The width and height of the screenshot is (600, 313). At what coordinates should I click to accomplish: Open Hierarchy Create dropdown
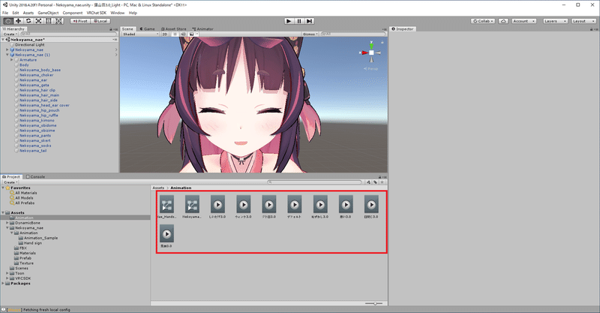coord(9,34)
